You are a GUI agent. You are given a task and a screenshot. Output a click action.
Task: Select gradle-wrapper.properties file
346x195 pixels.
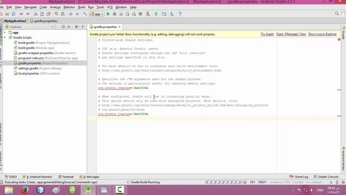(x=44, y=53)
